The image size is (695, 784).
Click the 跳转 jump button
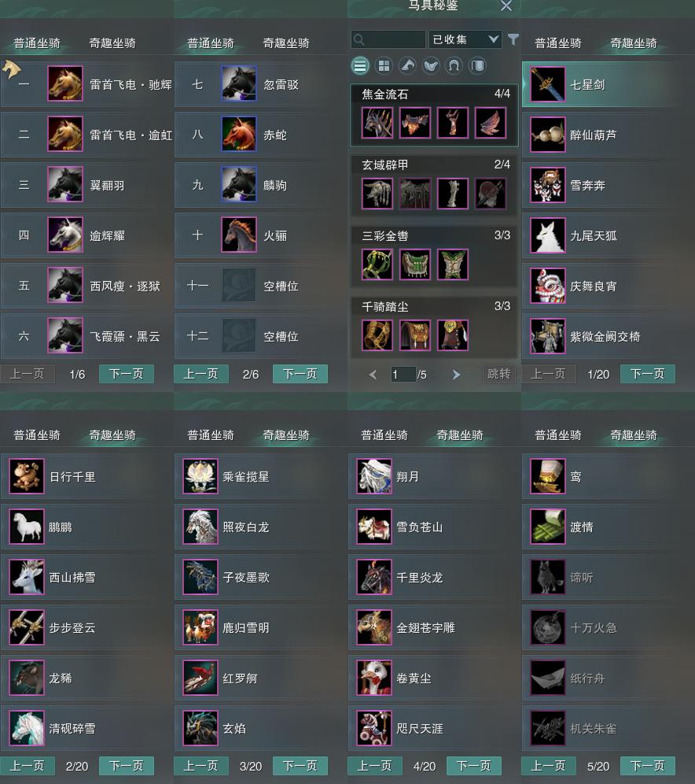point(498,374)
